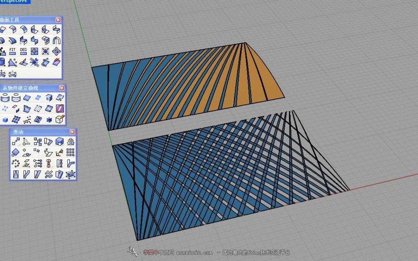Click the surface icon with red X

click(x=56, y=62)
